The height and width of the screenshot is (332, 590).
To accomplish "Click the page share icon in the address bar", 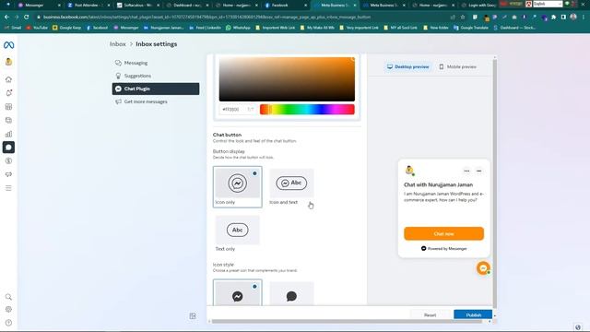I will (x=453, y=17).
